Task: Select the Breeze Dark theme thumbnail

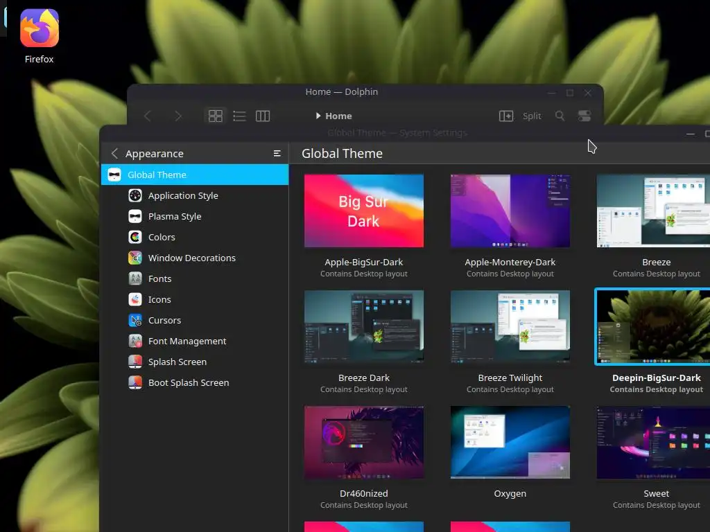Action: tap(364, 327)
